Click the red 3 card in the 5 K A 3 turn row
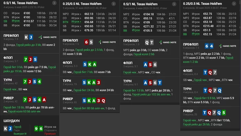 (98, 83)
